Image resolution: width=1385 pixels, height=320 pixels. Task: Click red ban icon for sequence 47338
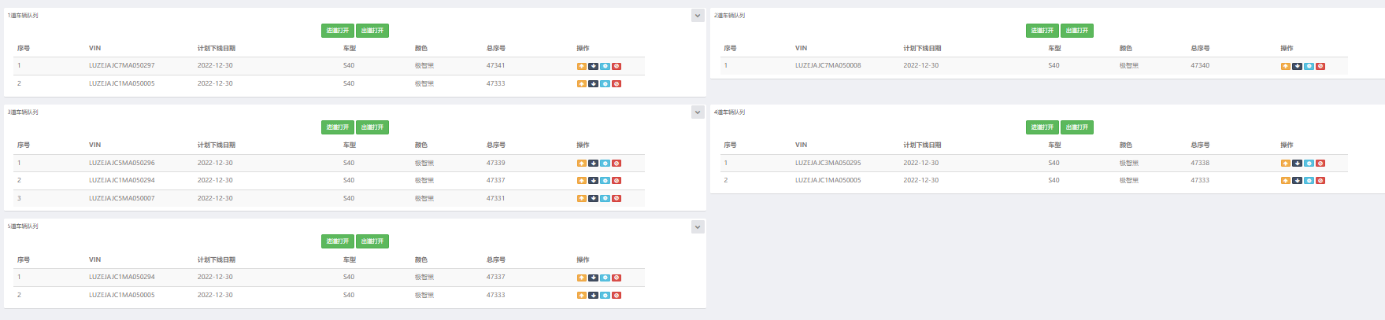pos(1320,164)
